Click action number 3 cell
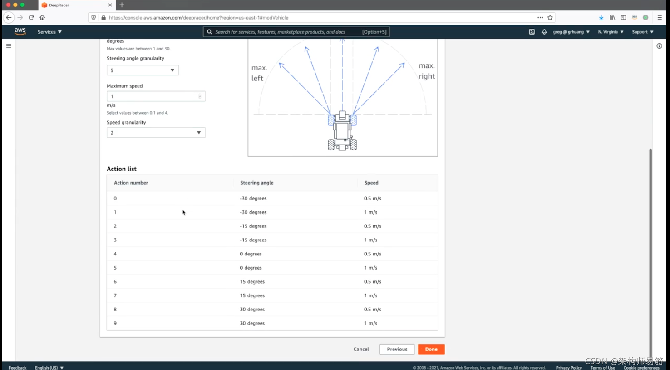This screenshot has height=370, width=670. [115, 240]
